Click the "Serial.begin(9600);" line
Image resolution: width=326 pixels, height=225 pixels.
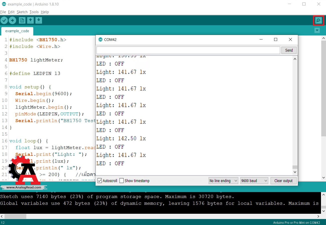point(44,94)
